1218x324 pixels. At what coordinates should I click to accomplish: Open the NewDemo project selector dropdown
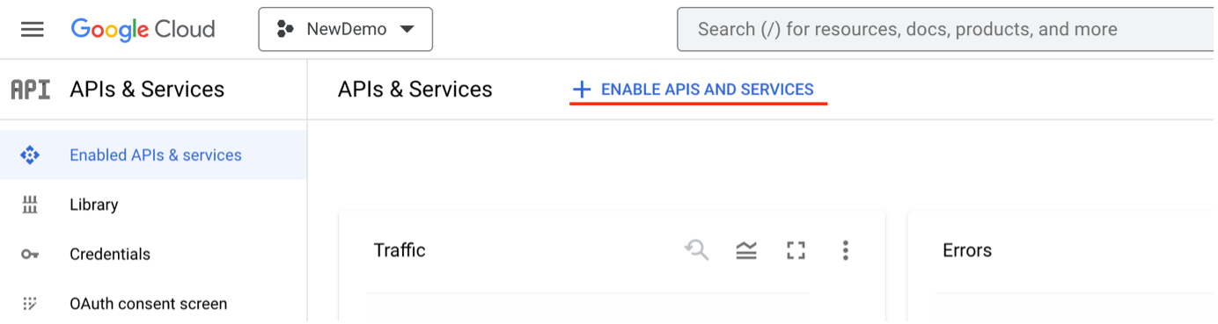pyautogui.click(x=345, y=29)
